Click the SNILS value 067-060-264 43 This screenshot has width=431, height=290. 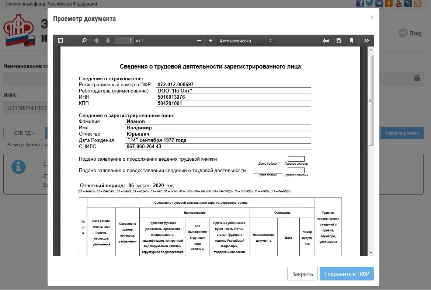point(144,147)
